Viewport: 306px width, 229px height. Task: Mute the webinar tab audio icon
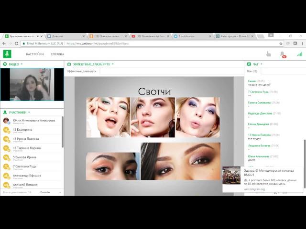click(x=38, y=36)
